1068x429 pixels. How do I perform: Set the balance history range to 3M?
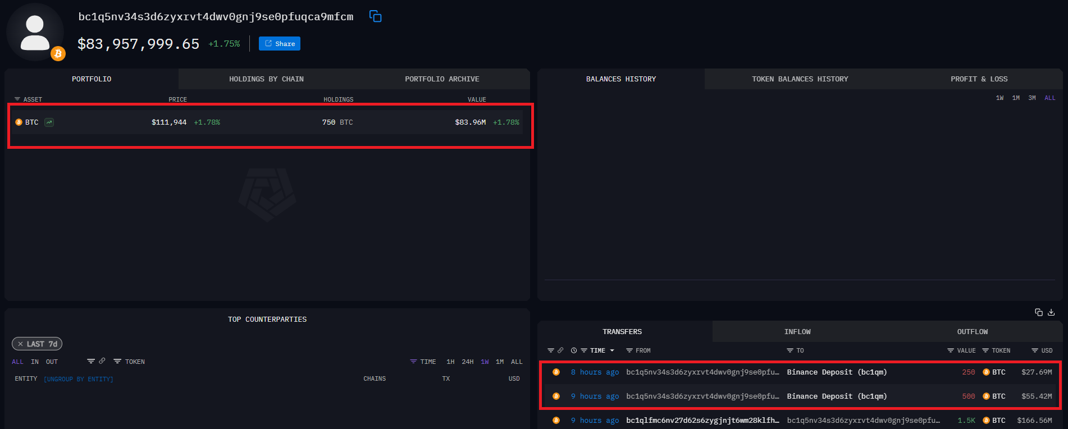(x=1032, y=98)
